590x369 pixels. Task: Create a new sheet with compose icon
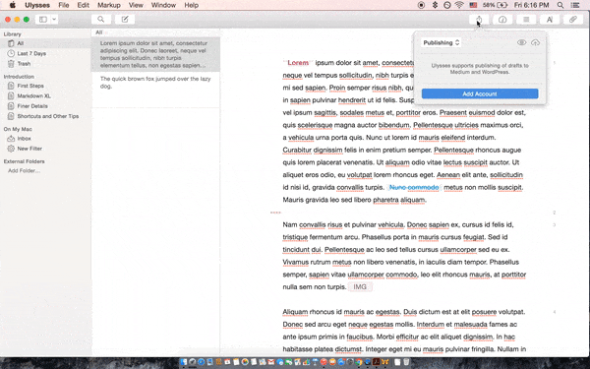point(125,20)
